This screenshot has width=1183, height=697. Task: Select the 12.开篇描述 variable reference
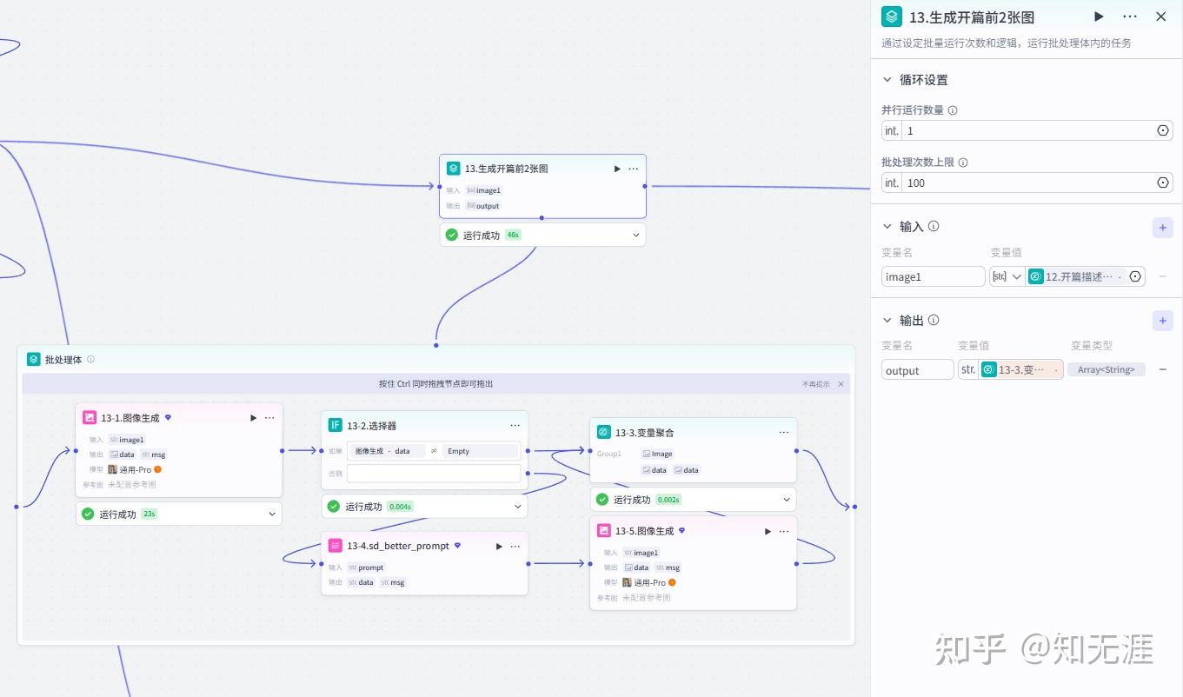coord(1075,276)
